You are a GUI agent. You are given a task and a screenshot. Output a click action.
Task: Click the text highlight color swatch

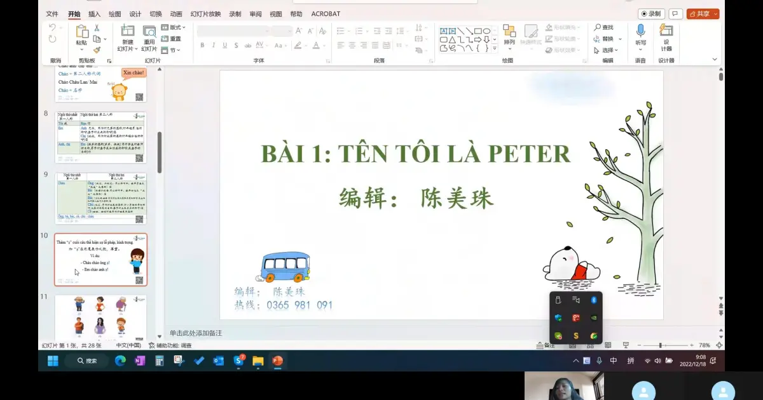[298, 45]
